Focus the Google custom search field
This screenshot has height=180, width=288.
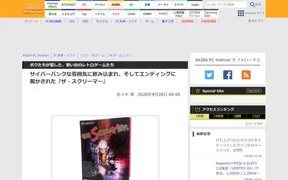(x=226, y=4)
